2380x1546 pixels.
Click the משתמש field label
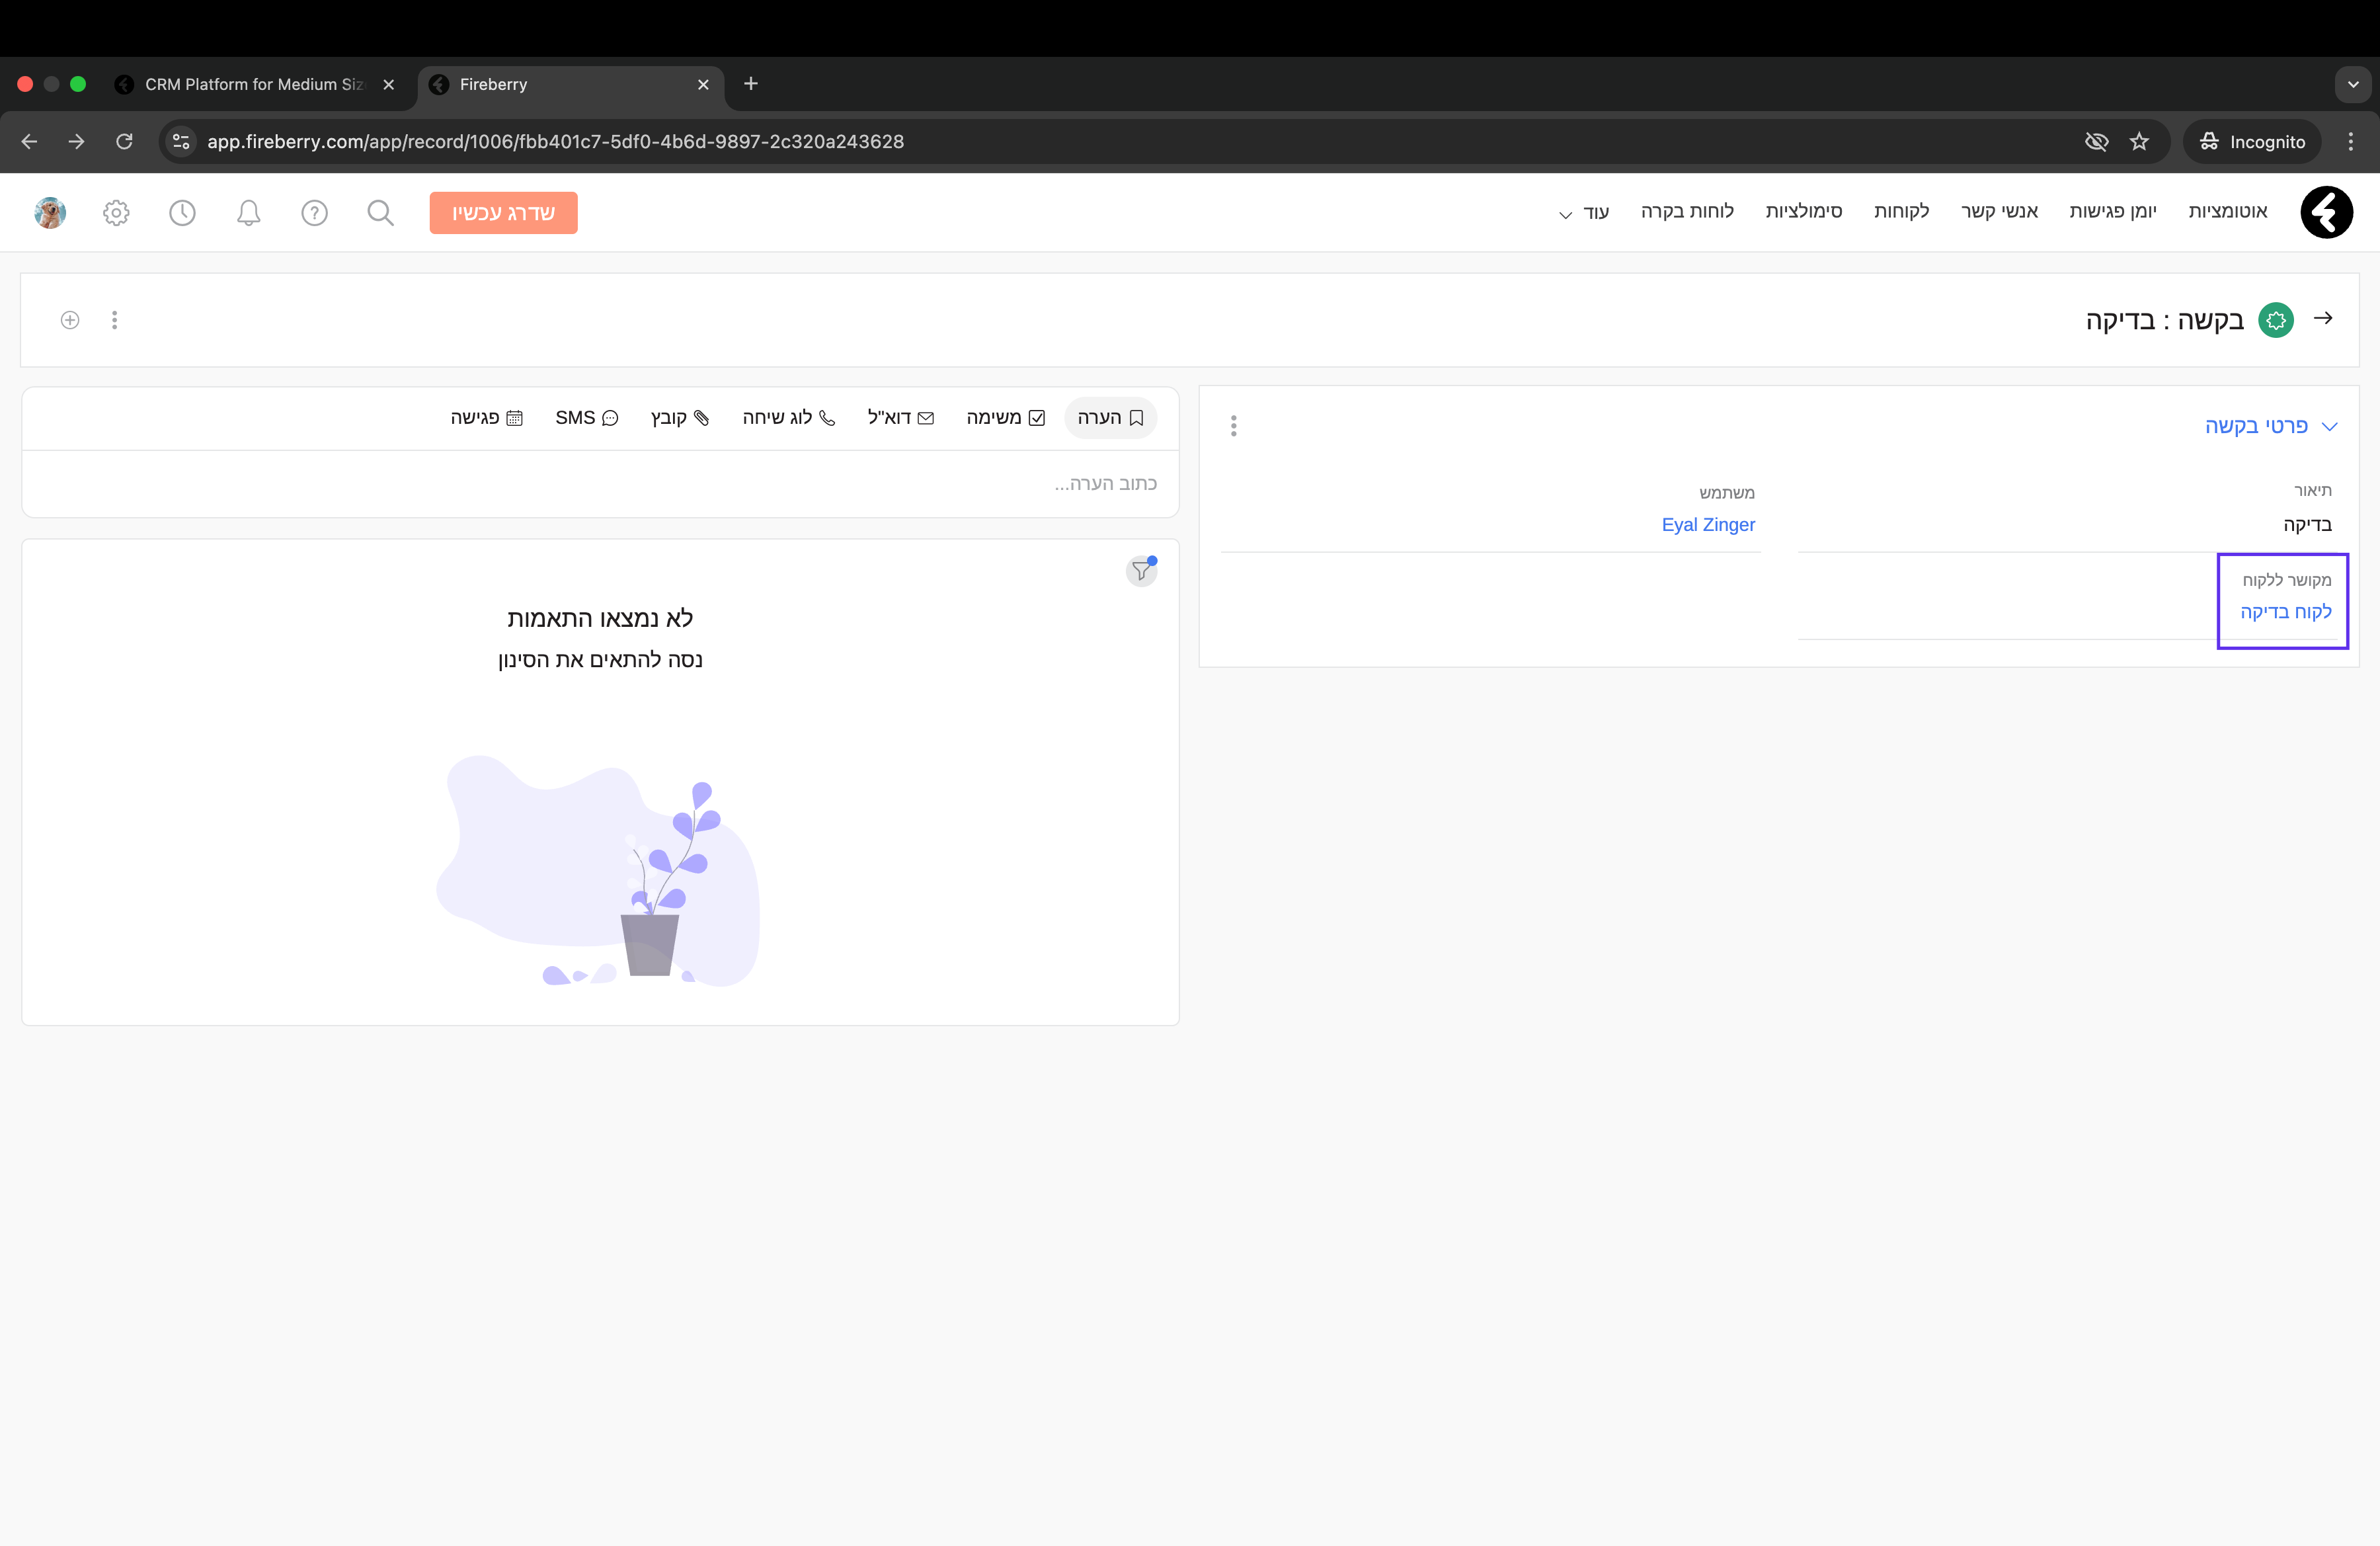pyautogui.click(x=1726, y=492)
